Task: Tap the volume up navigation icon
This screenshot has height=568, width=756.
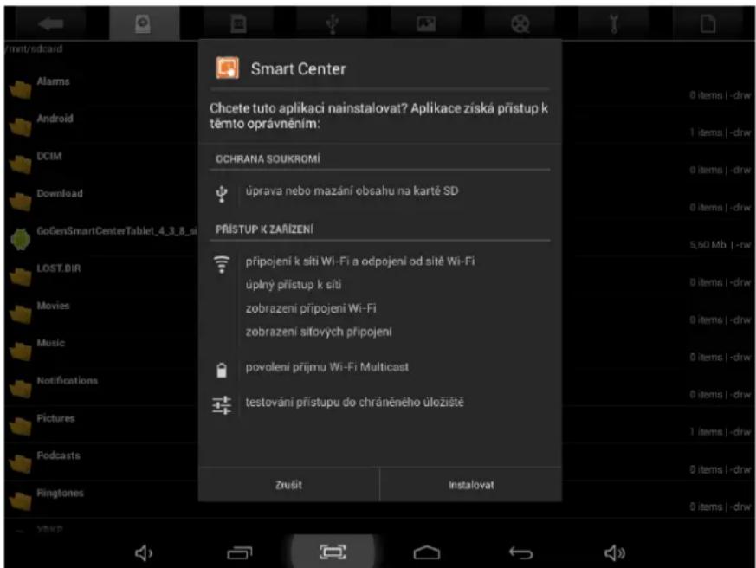Action: 615,552
